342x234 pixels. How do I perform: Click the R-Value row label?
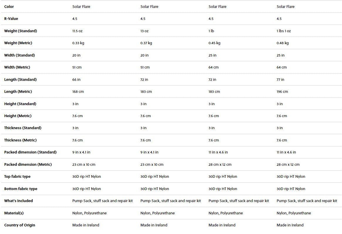pos(11,19)
